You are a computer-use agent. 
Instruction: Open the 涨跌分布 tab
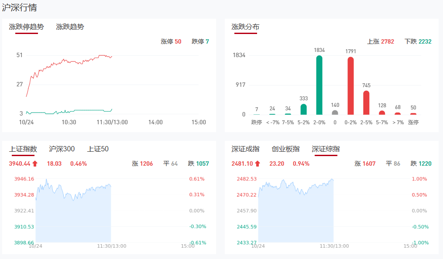(245, 27)
